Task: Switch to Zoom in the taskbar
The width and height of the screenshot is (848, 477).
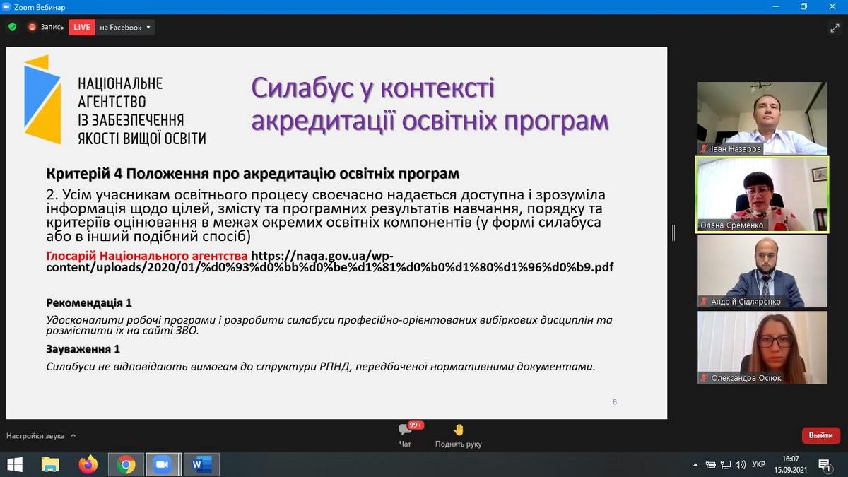Action: click(163, 464)
